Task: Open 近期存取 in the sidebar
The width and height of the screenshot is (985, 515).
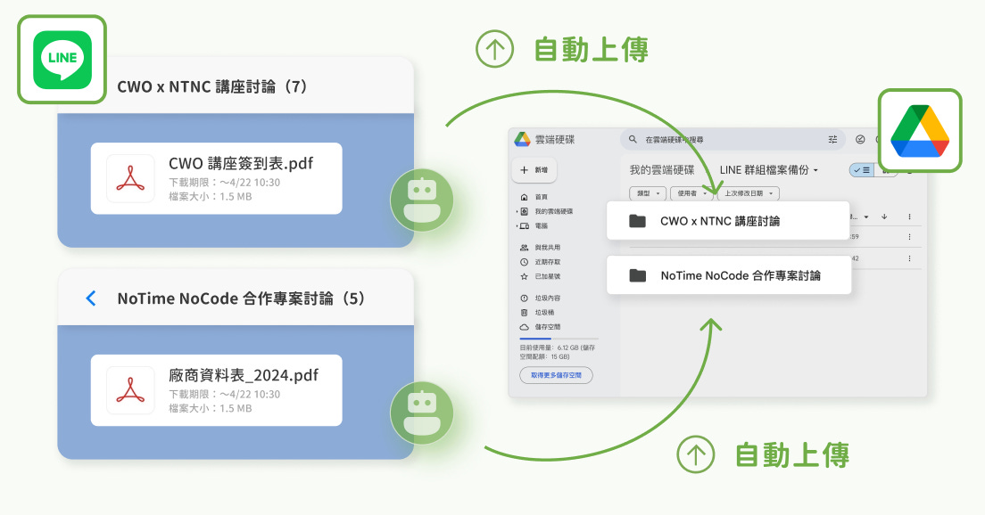Action: click(x=541, y=262)
